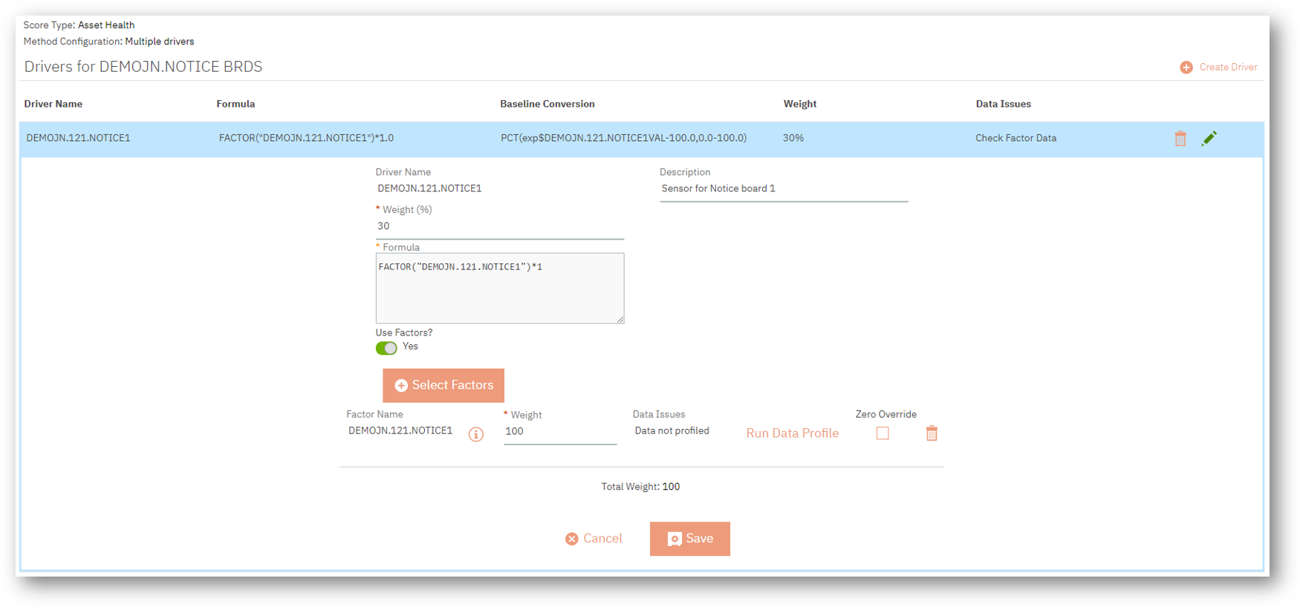The image size is (1300, 607).
Task: Click the factor Weight field with 100
Action: [560, 432]
